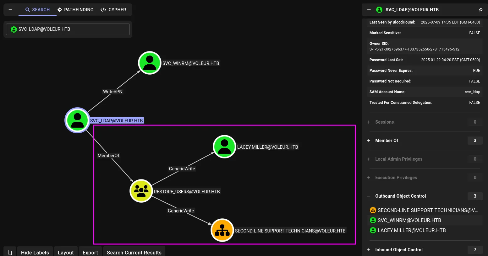Click the LACEY.MILLER user node icon
The width and height of the screenshot is (488, 256).
[x=224, y=147]
